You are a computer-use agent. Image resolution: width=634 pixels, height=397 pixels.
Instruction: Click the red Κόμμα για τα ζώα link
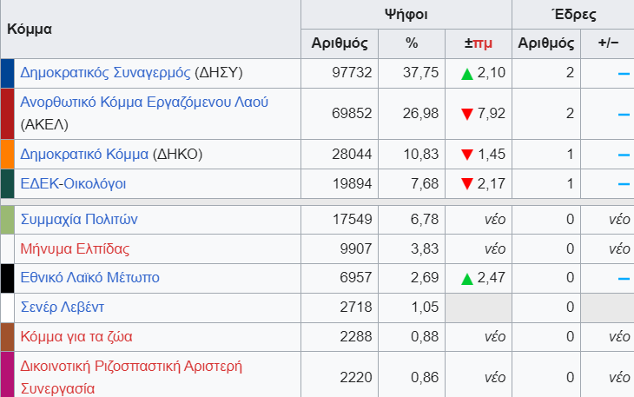click(x=76, y=336)
